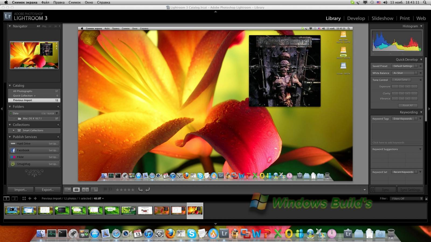This screenshot has height=242, width=431.
Task: Click the keyword entry field
Action: [x=397, y=143]
